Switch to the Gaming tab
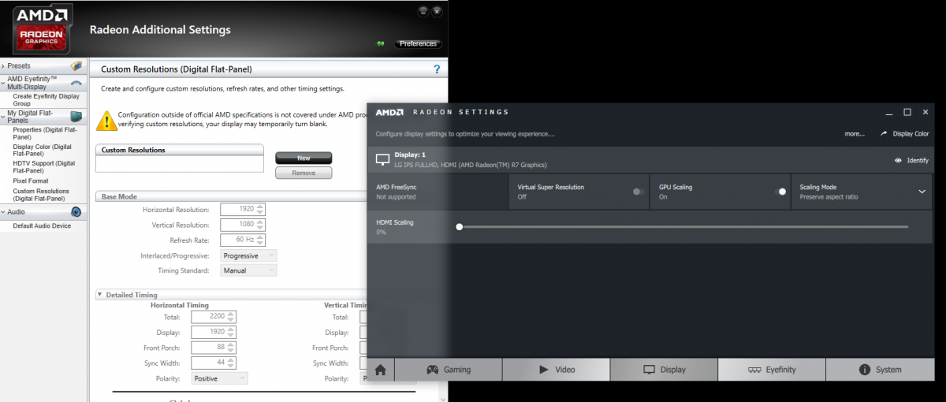This screenshot has height=402, width=946. point(449,369)
